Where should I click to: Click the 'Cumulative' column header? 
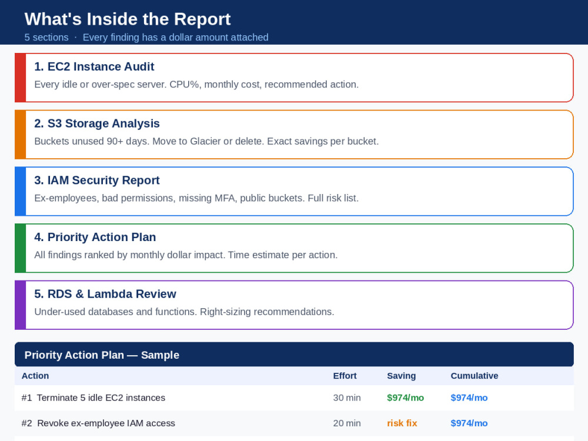point(475,376)
